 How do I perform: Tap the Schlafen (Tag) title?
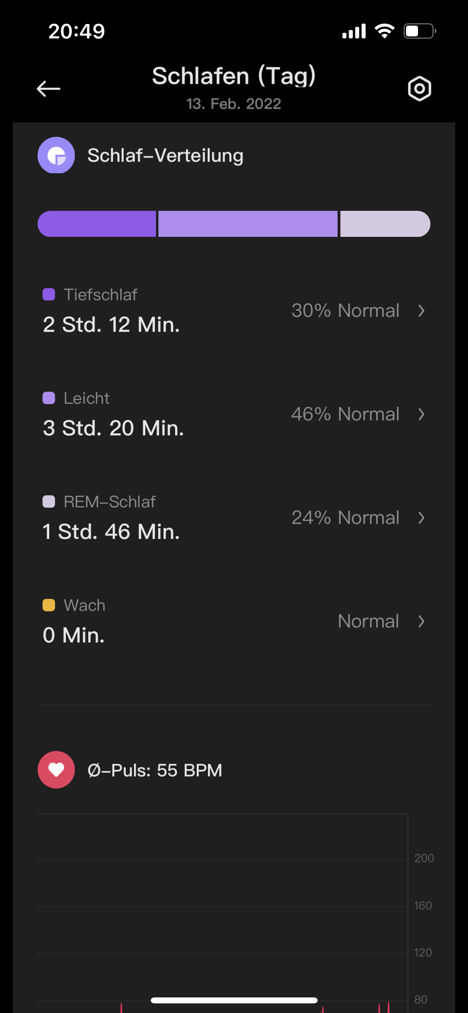[234, 76]
